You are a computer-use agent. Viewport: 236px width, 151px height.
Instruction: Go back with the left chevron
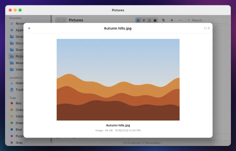(x=58, y=20)
